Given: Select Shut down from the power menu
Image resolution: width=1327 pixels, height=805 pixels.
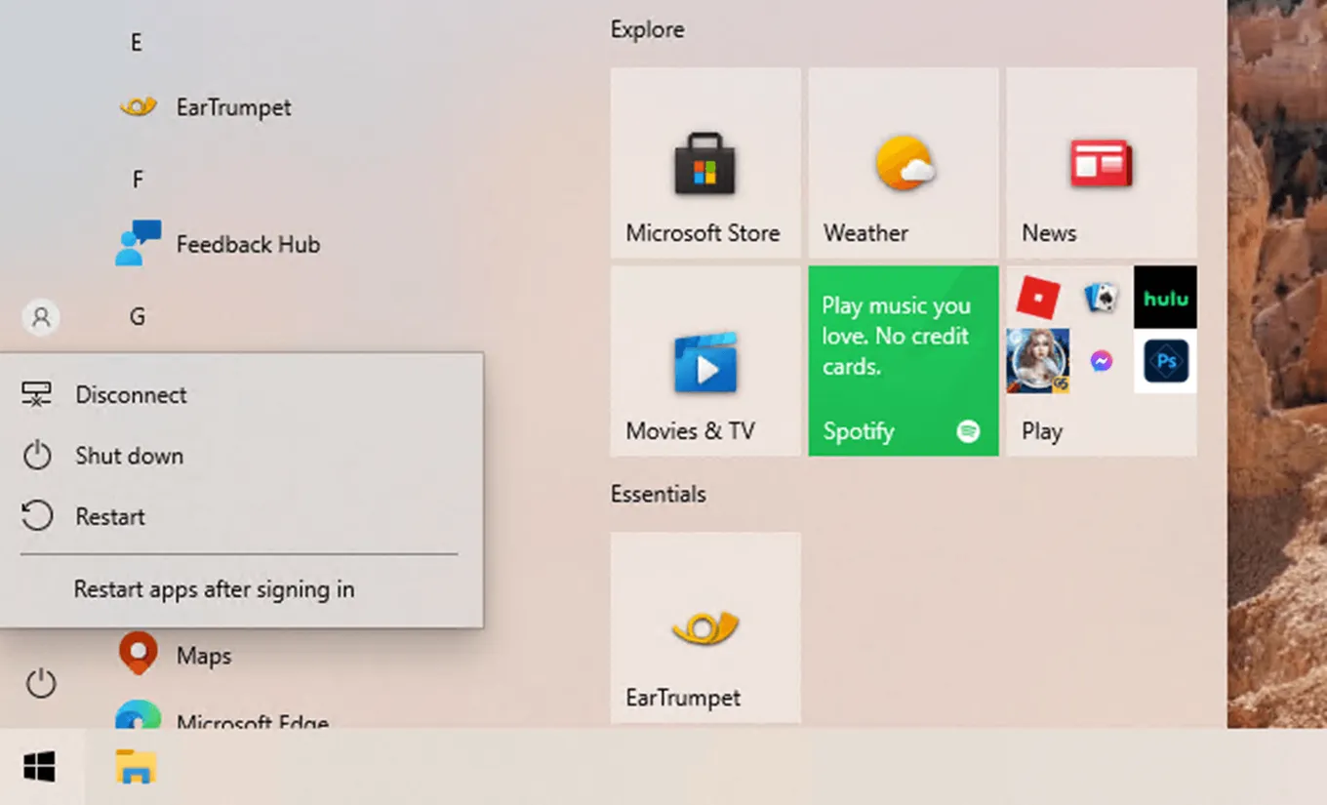Looking at the screenshot, I should (241, 456).
